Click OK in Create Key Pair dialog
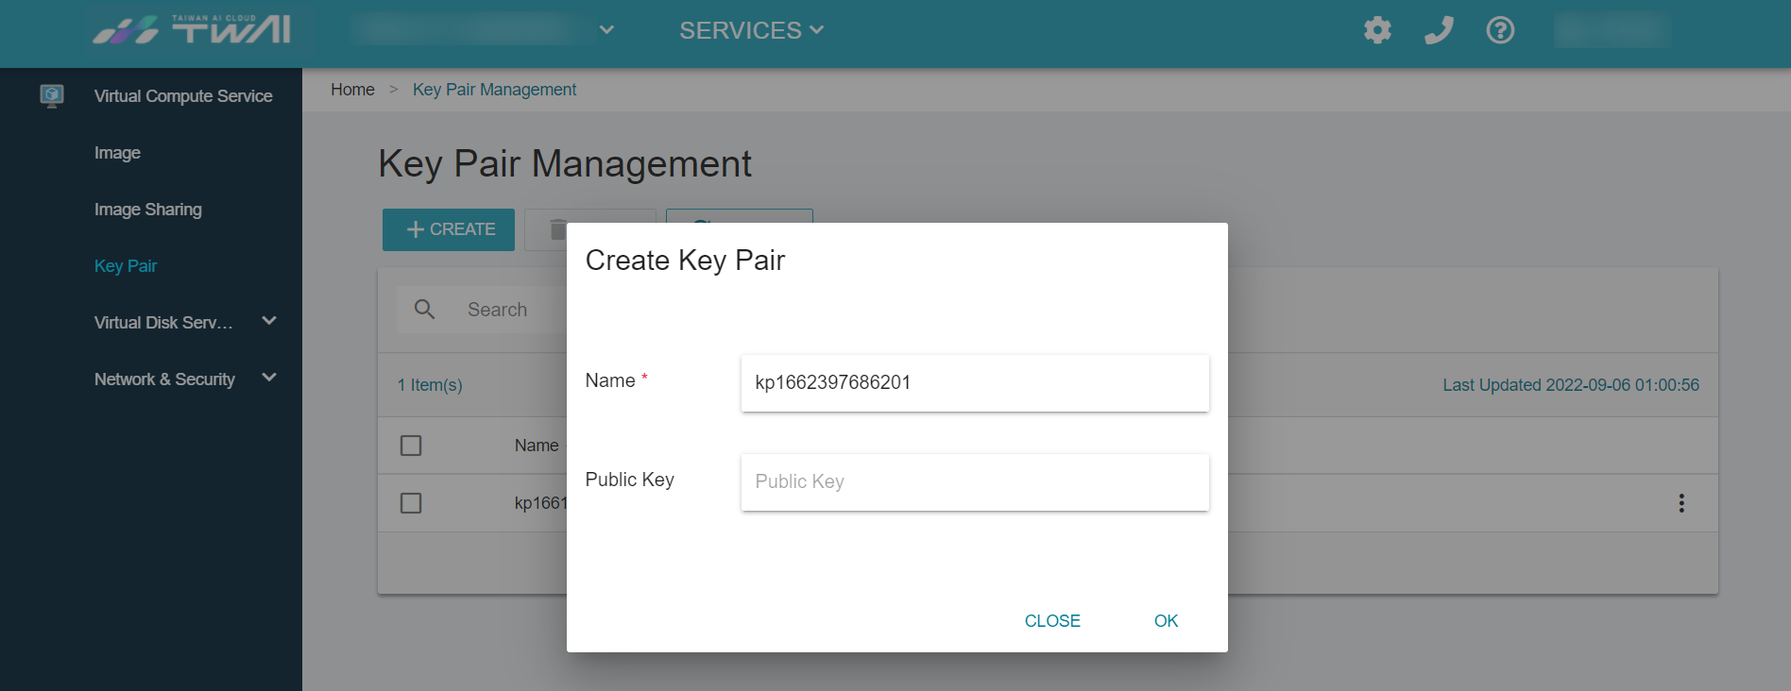The image size is (1791, 691). coord(1166,621)
